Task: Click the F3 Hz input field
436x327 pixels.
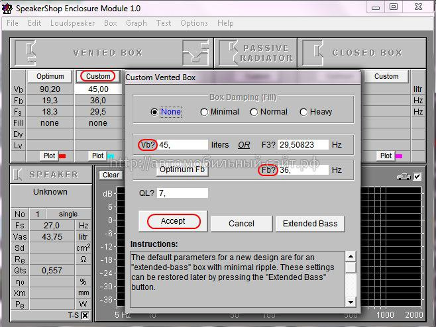Action: click(303, 145)
